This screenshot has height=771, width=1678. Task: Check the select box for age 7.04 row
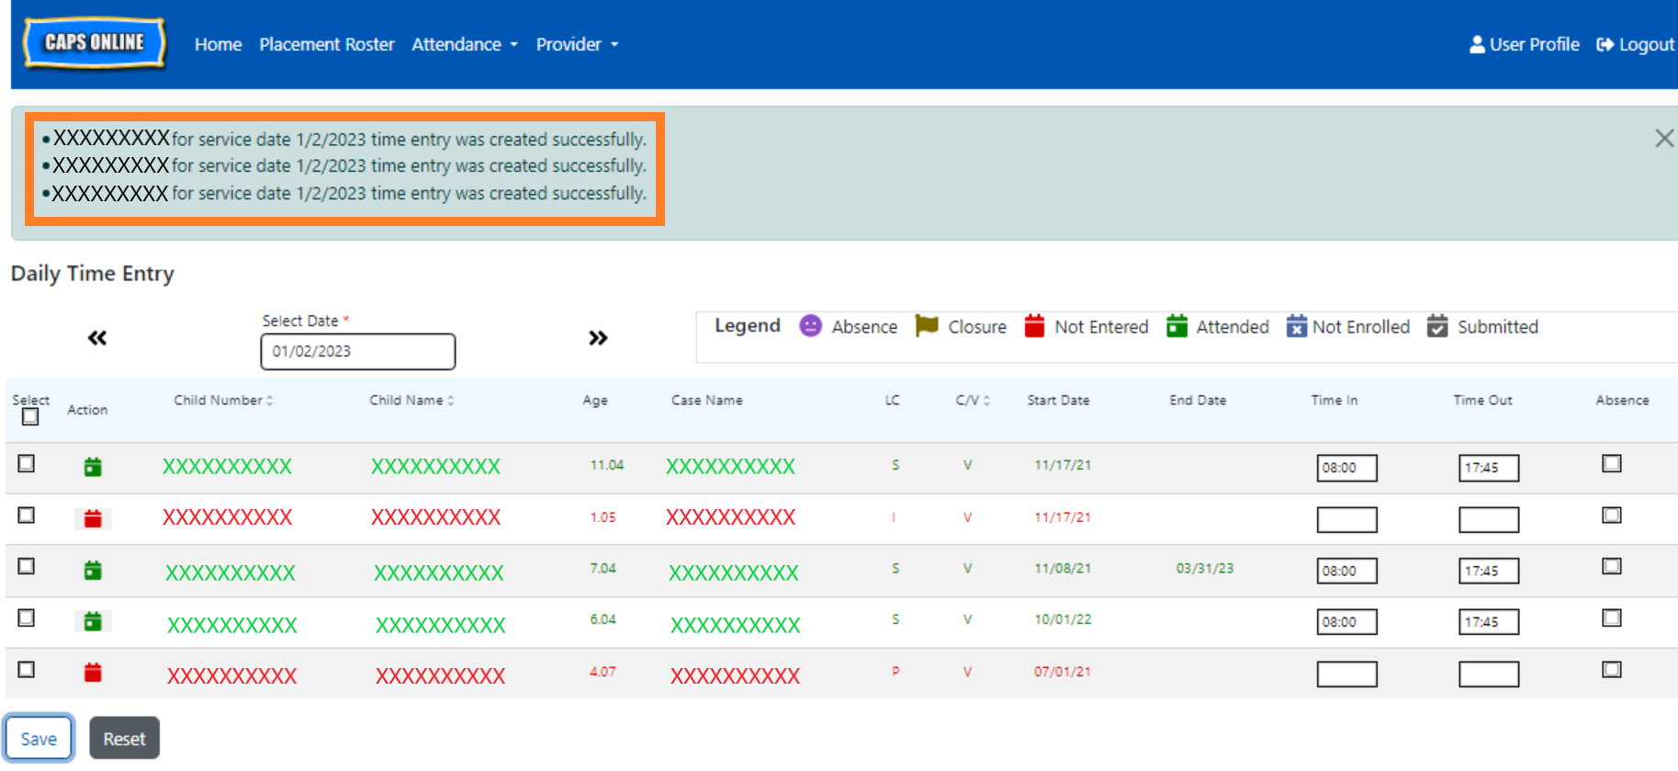(27, 567)
